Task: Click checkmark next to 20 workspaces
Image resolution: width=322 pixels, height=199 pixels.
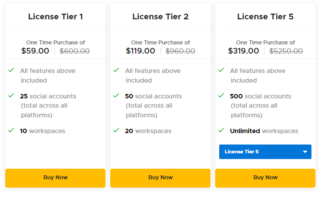Action: coord(116,130)
